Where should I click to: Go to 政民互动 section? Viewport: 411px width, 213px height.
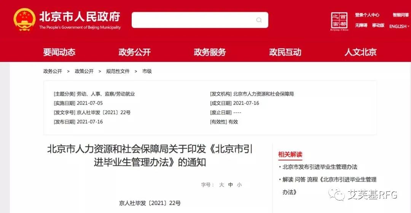pyautogui.click(x=285, y=52)
